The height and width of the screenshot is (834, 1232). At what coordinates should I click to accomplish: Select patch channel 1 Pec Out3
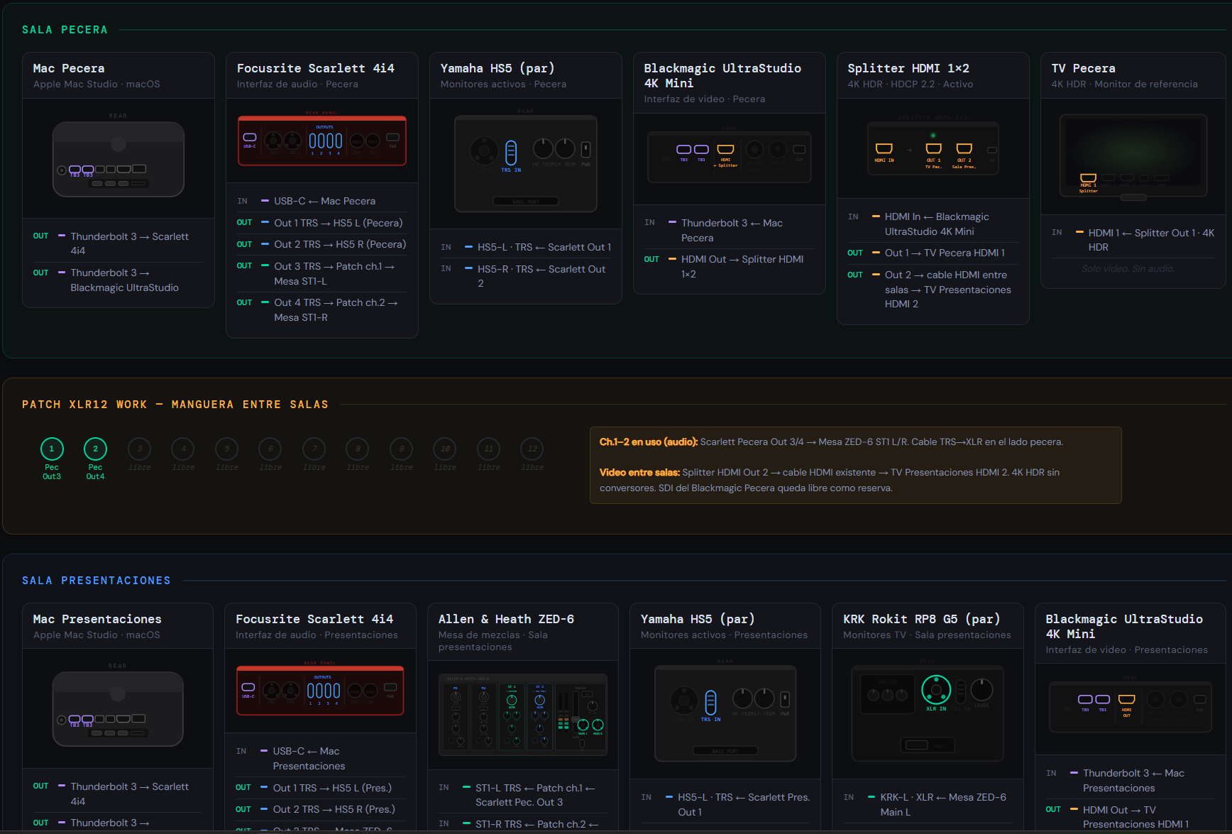[x=52, y=449]
